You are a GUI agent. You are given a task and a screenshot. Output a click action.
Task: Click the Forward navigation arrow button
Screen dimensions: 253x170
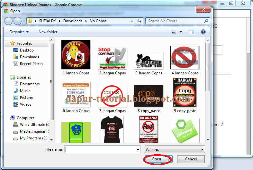click(17, 21)
